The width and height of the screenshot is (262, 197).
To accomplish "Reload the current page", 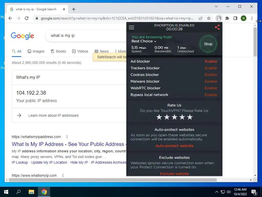I will [27, 18].
